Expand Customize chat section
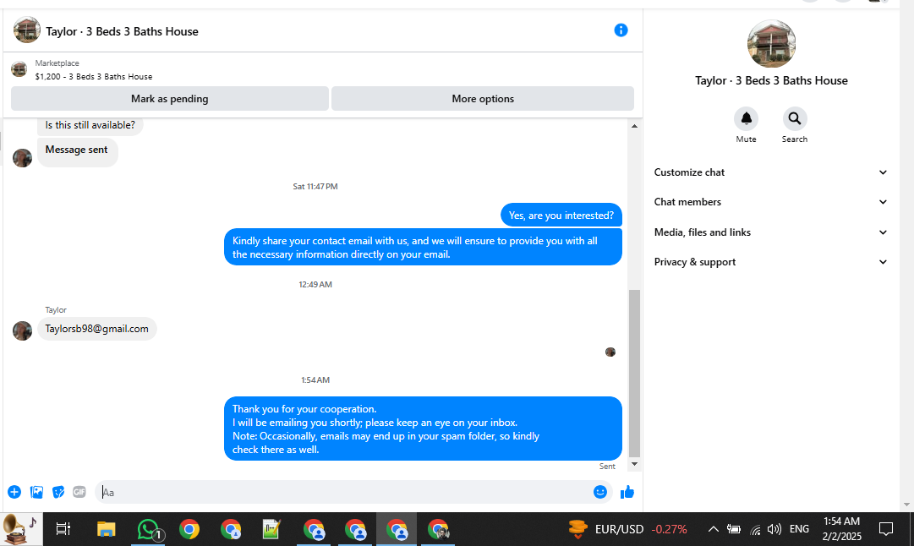Screen dimensions: 914x546 tap(770, 172)
